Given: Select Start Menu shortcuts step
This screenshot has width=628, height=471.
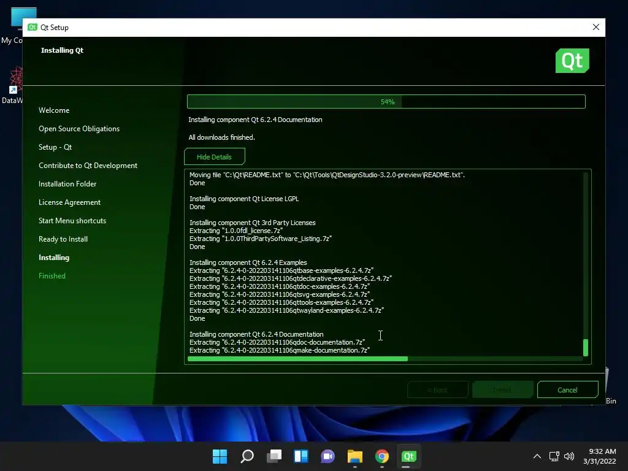Looking at the screenshot, I should pos(72,221).
